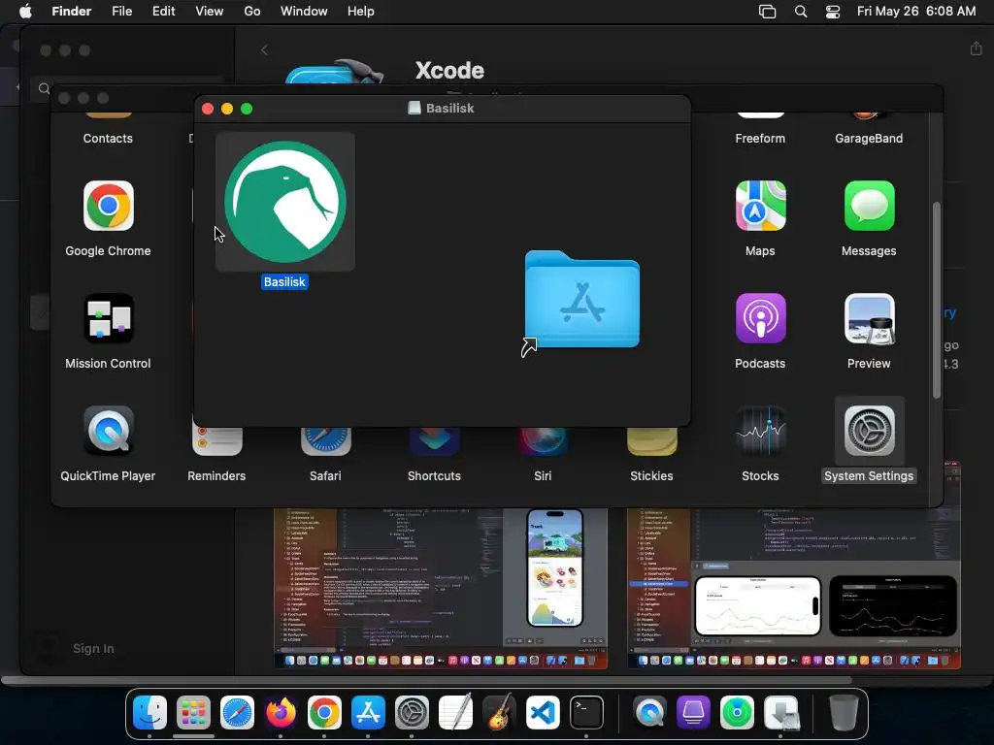Viewport: 994px width, 745px height.
Task: Launch Google Chrome from the Dock
Action: click(324, 712)
